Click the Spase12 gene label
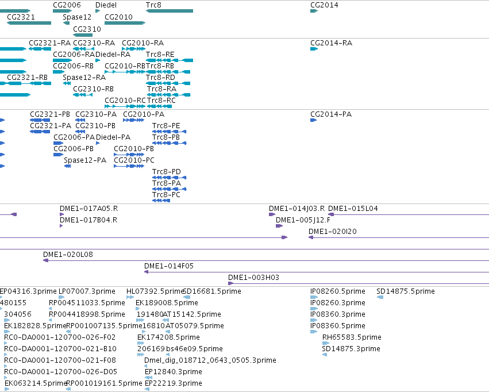Viewport: 489px width, 392px height. tap(77, 17)
